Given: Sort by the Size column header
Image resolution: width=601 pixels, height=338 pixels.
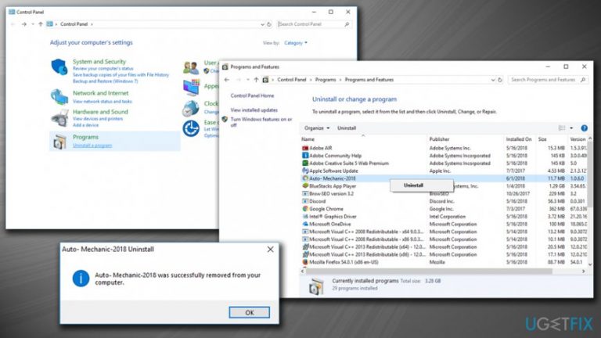Looking at the screenshot, I should click(551, 139).
